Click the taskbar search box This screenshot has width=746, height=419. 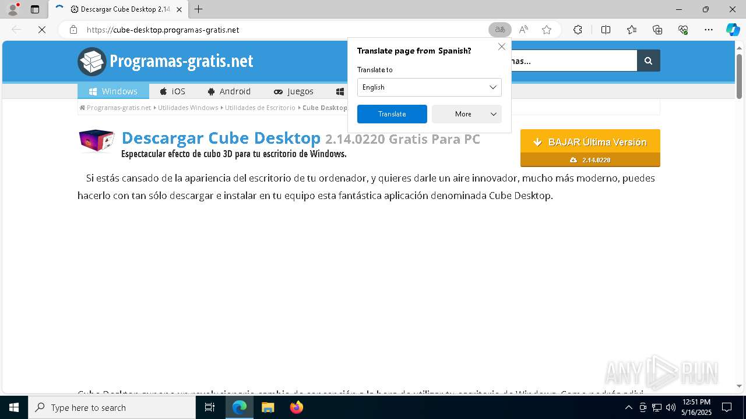[112, 407]
